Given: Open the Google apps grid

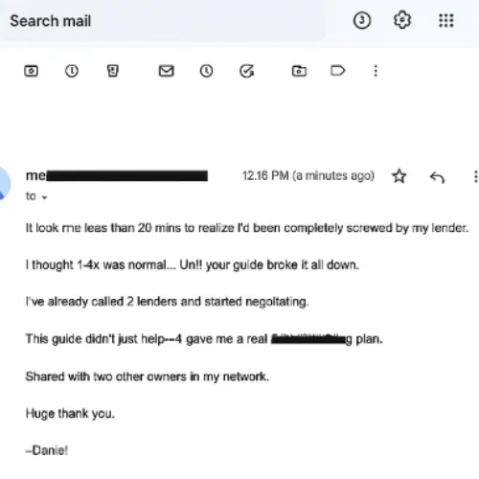Looking at the screenshot, I should point(446,21).
